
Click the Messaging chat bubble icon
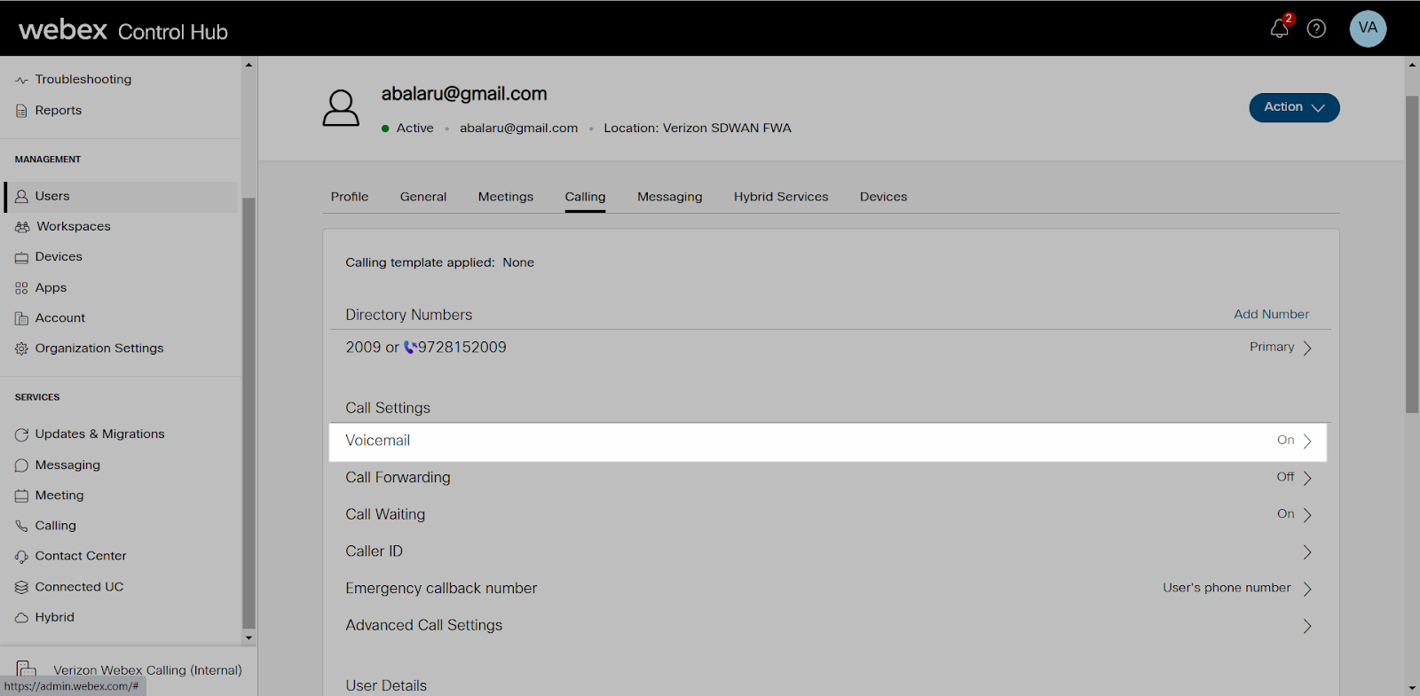click(21, 465)
